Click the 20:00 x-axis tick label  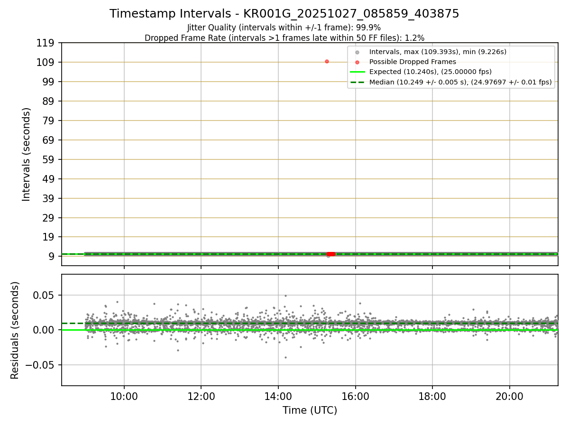[x=510, y=396]
